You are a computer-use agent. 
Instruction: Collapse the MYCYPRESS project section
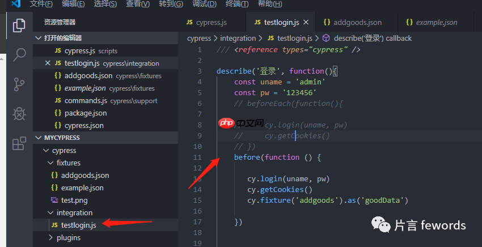point(39,138)
